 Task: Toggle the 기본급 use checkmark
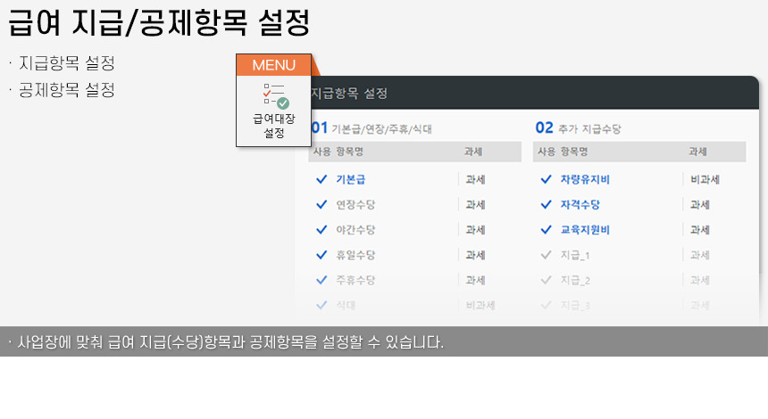point(321,179)
